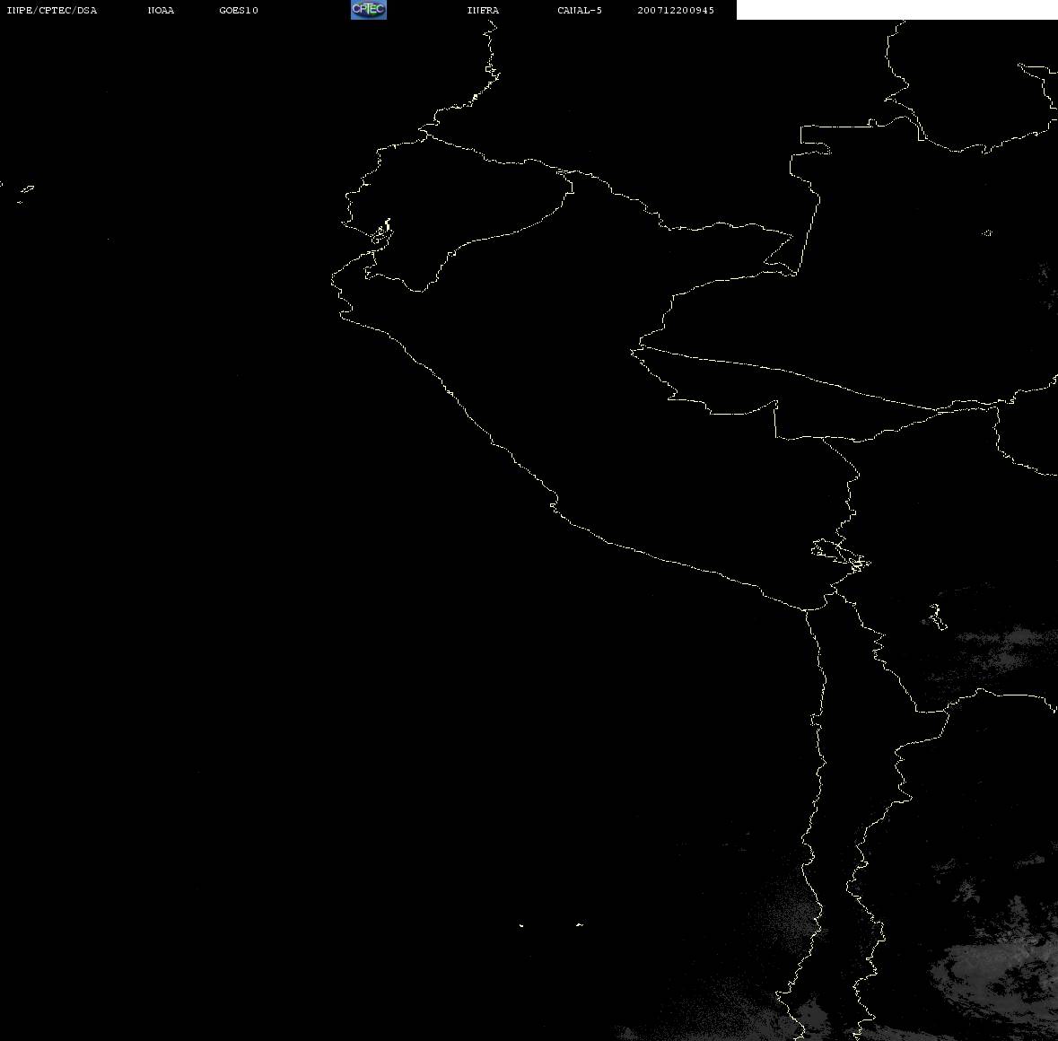This screenshot has height=1041, width=1058.
Task: Click the GOES10 satellite name text
Action: (x=239, y=11)
